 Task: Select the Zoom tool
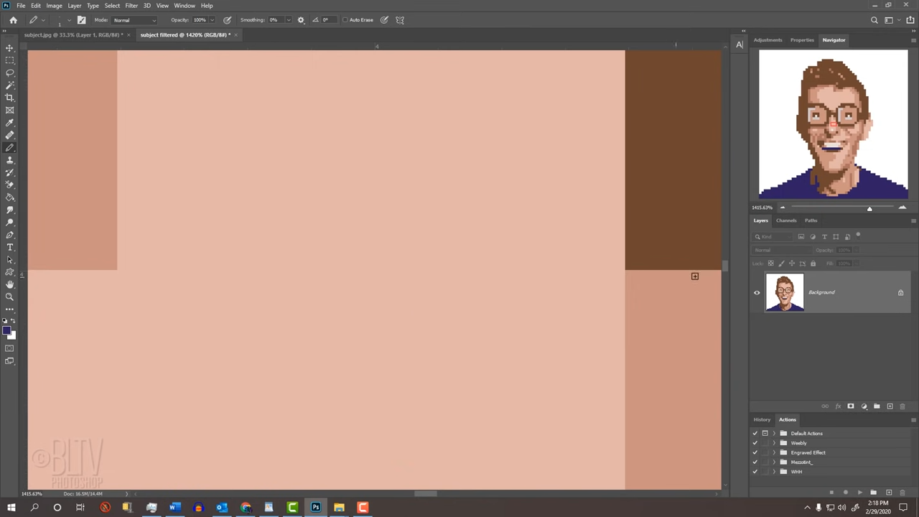[x=9, y=294]
